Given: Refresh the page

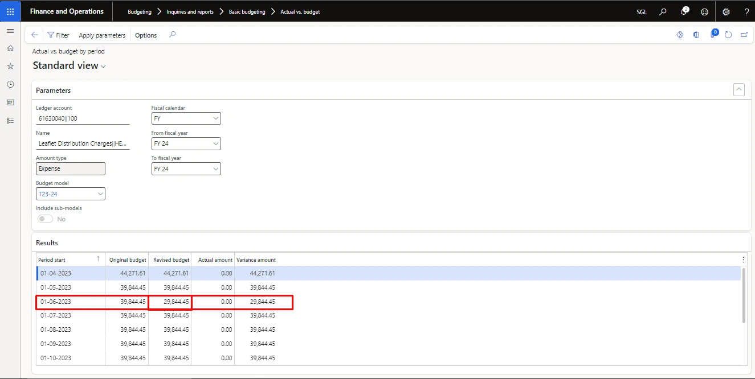Looking at the screenshot, I should [x=728, y=35].
